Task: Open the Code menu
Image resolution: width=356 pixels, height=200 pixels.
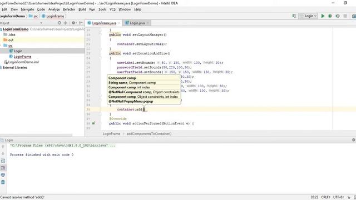Action: (41, 9)
